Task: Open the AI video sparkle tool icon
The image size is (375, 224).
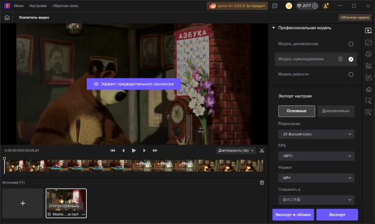Action: click(368, 112)
